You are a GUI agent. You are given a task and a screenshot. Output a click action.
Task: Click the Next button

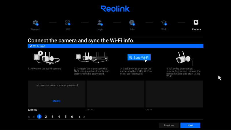pyautogui.click(x=190, y=125)
